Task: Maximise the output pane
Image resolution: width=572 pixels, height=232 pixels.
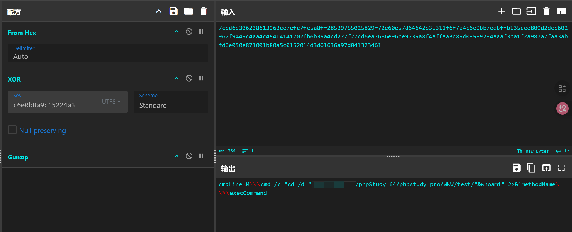Action: (561, 168)
